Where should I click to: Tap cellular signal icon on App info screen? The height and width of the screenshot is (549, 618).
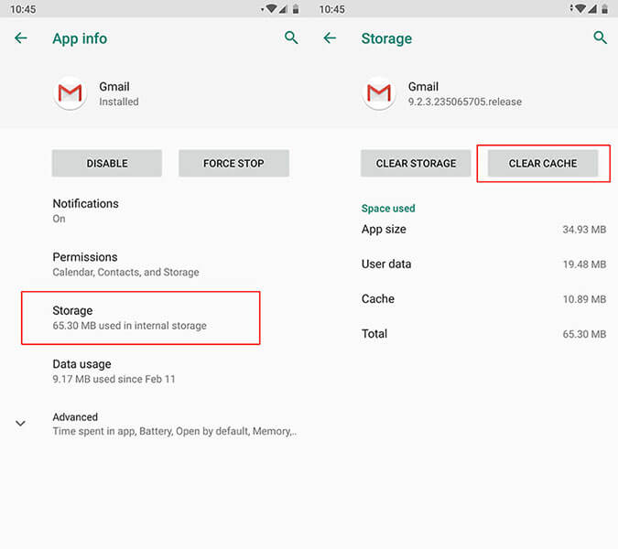(x=283, y=9)
